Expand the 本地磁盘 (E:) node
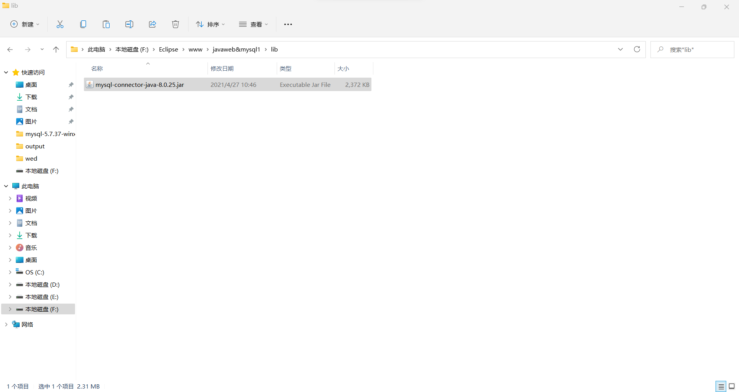The width and height of the screenshot is (739, 392). click(10, 297)
